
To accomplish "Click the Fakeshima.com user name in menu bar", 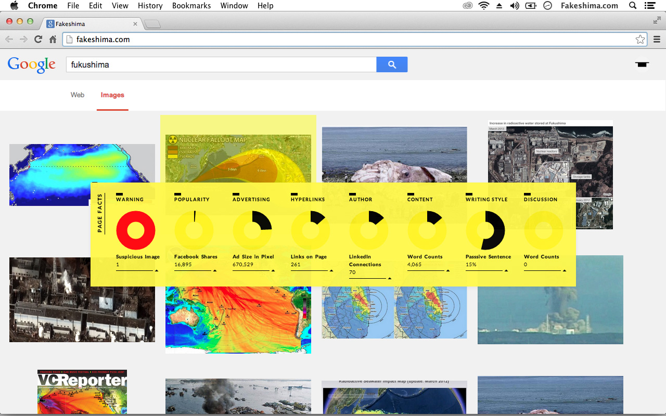I will (x=590, y=6).
